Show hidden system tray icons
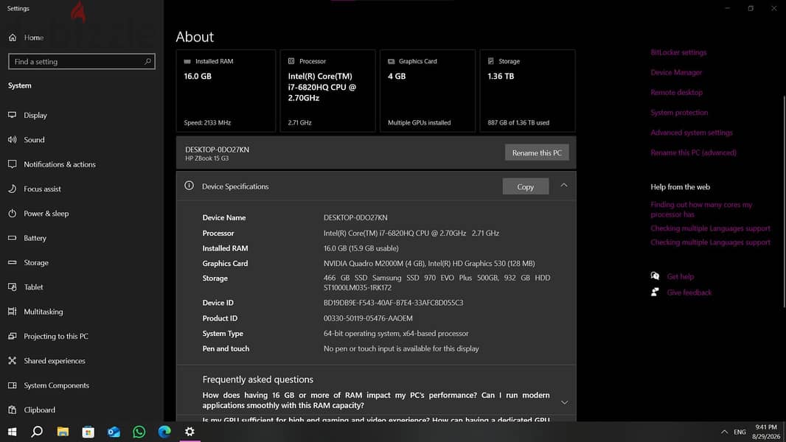 coord(724,432)
